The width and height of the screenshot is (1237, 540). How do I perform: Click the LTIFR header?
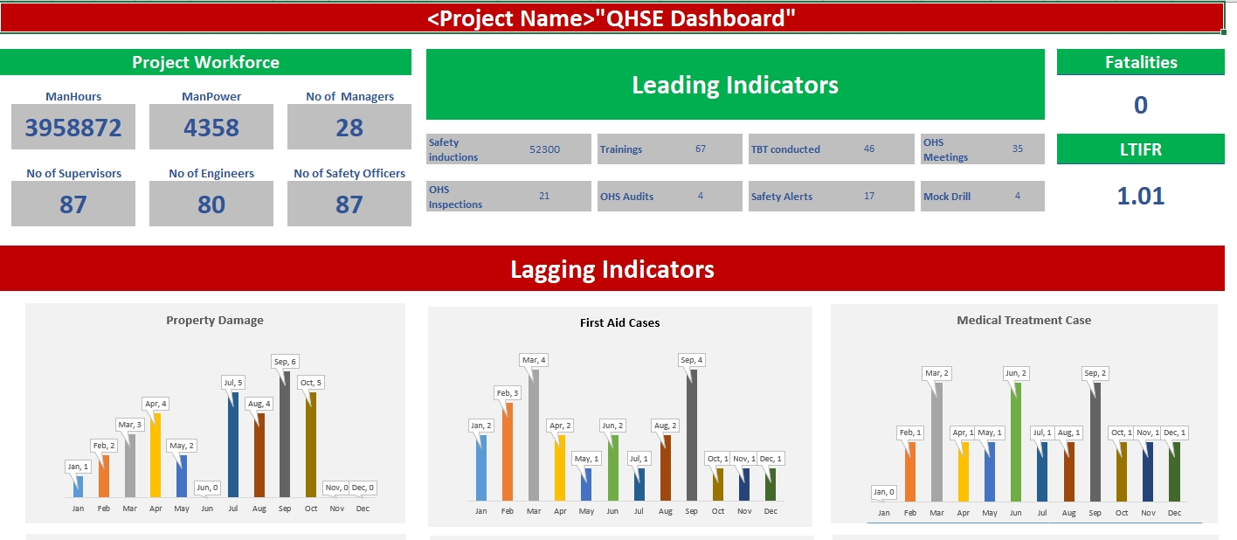[x=1141, y=149]
